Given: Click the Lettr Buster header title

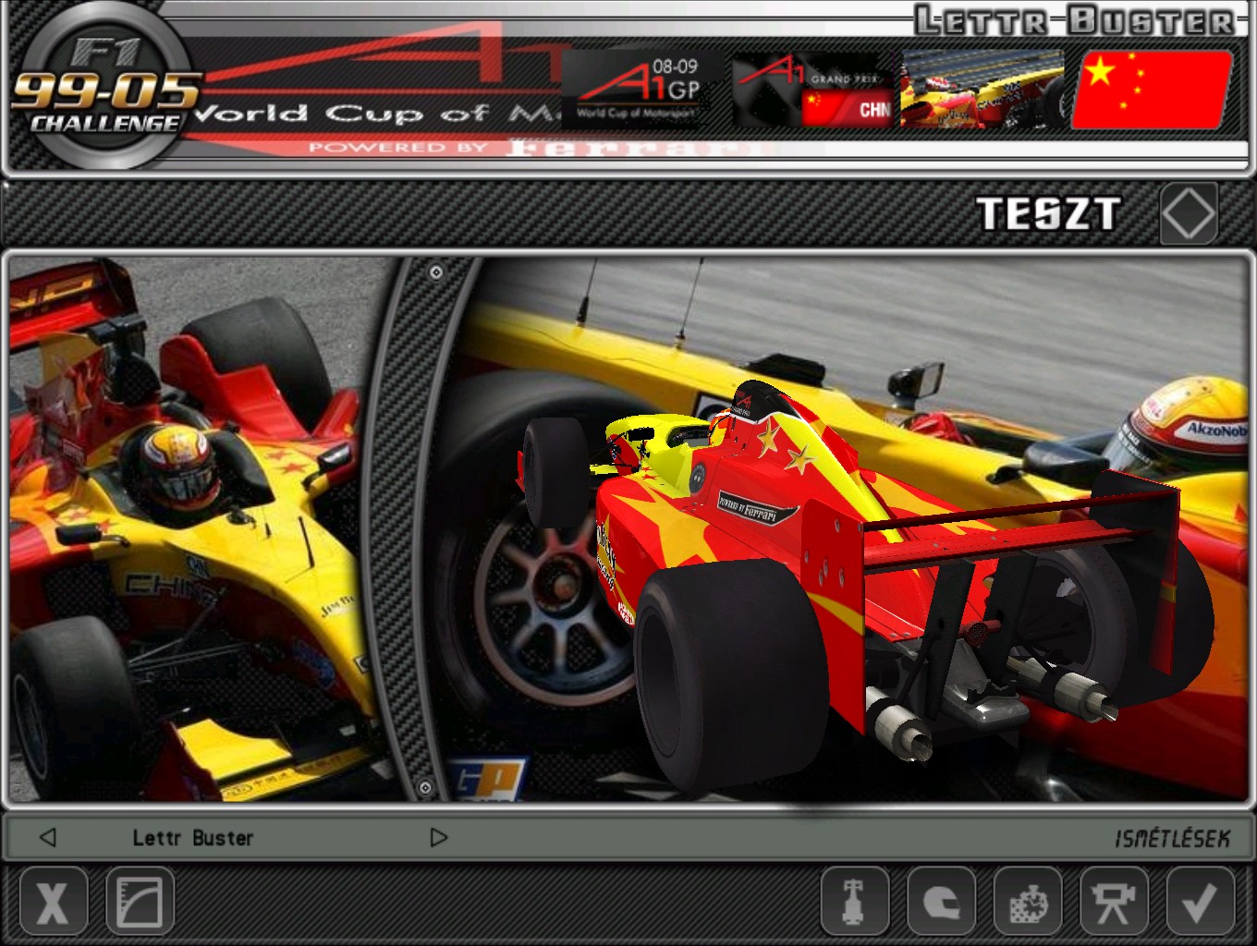Looking at the screenshot, I should tap(1074, 20).
